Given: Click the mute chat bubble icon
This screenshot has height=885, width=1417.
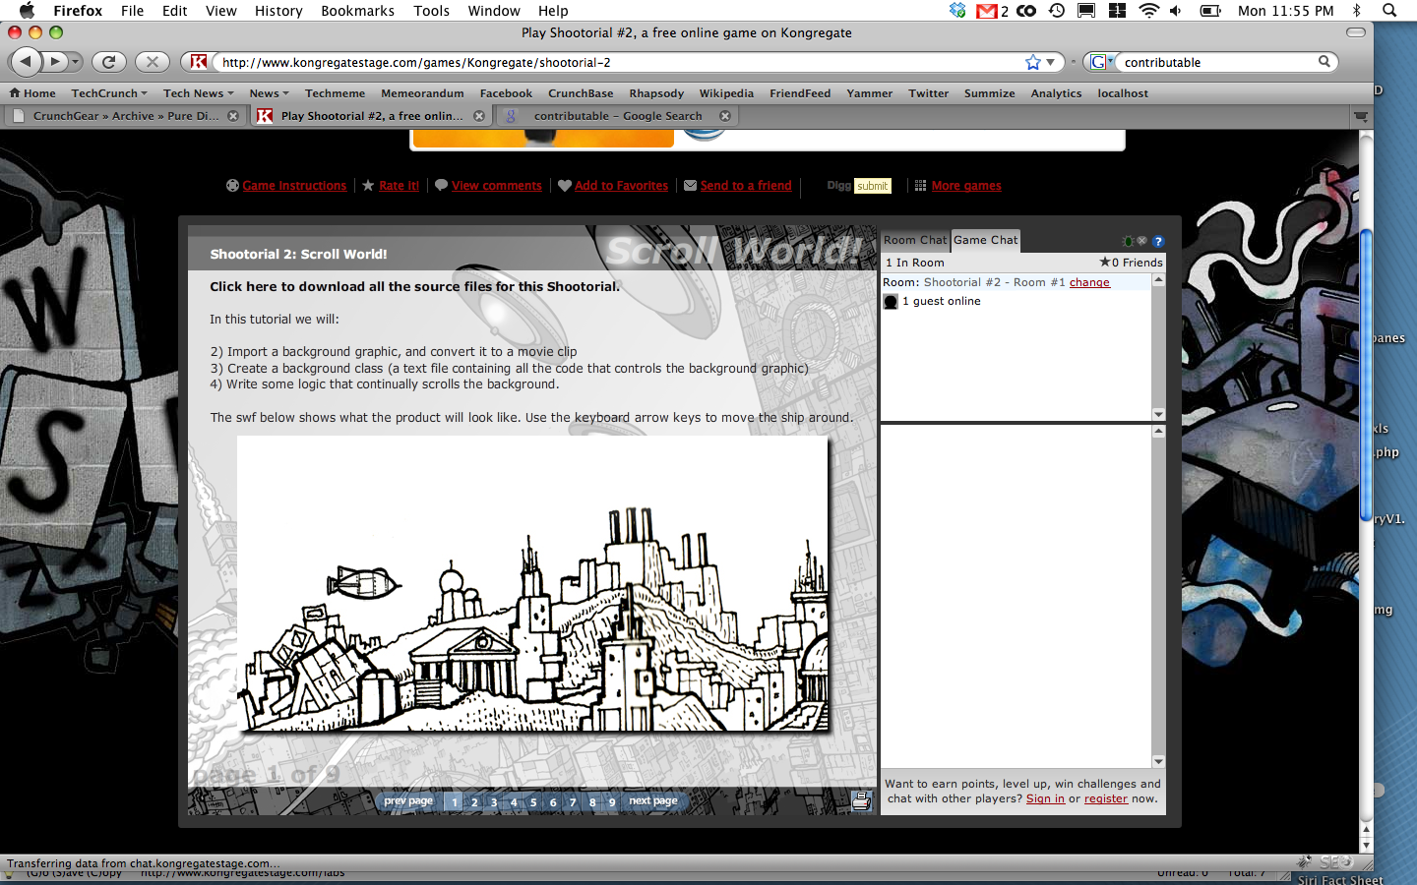Looking at the screenshot, I should pyautogui.click(x=1141, y=241).
